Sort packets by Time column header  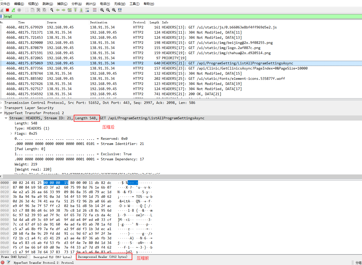coord(32,22)
